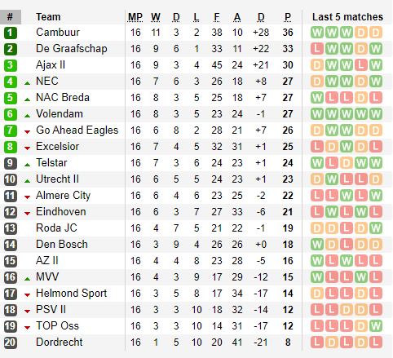
Task: Click De Graafschap's first L result badge
Action: pyautogui.click(x=317, y=49)
